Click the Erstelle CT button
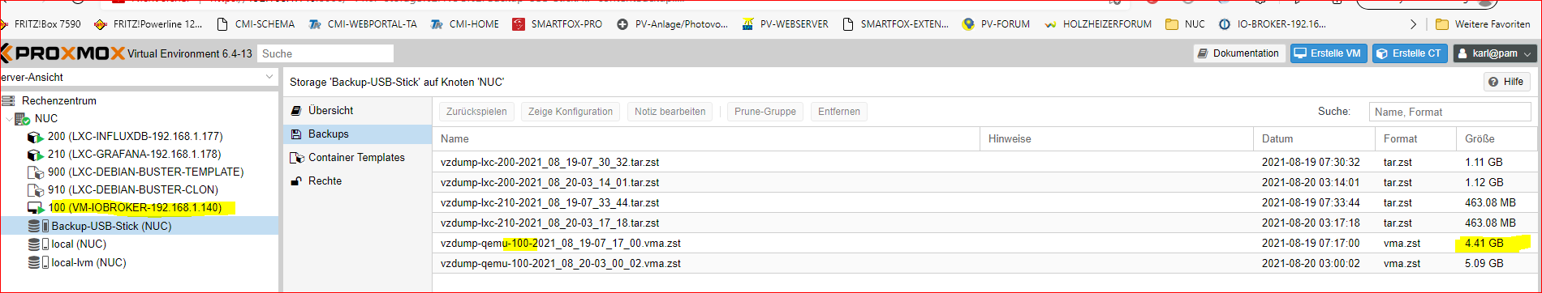Viewport: 1542px width, 293px height. point(1410,53)
